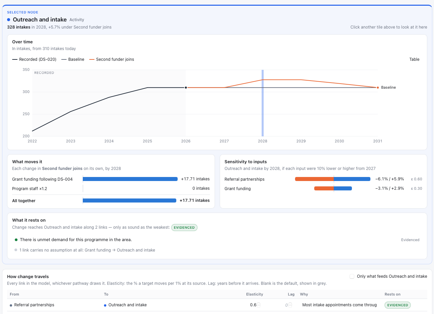Click the blue dot beside Outreach and intake title
This screenshot has height=314, width=434.
pos(9,20)
